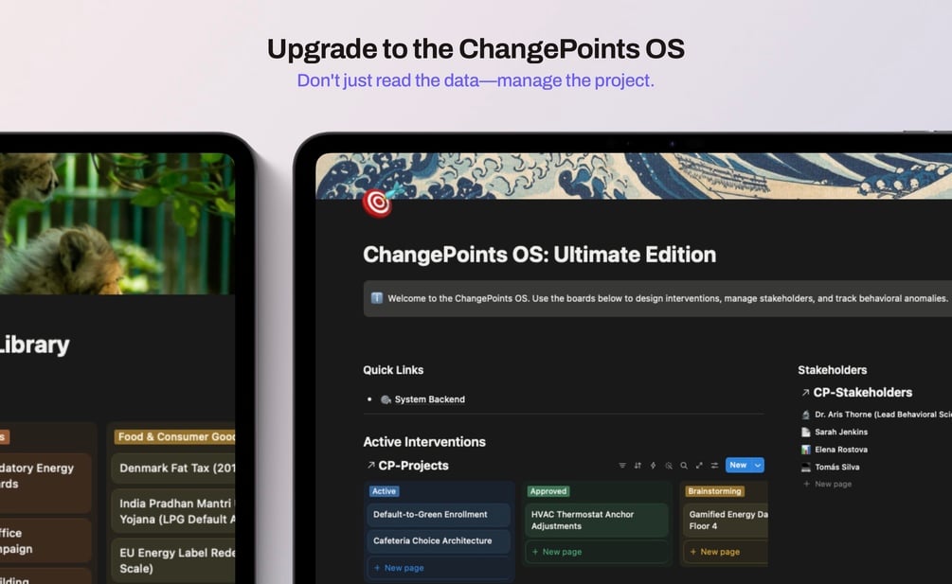Open the Denmark Fat Tax card in Library
952x584 pixels.
click(x=173, y=469)
